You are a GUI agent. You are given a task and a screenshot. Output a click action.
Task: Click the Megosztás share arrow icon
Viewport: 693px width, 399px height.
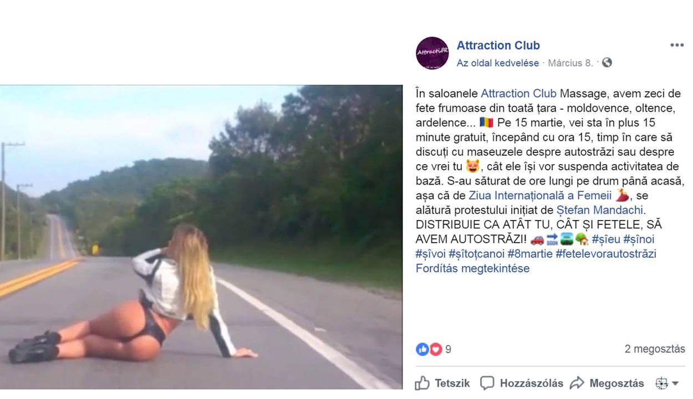[x=577, y=383]
